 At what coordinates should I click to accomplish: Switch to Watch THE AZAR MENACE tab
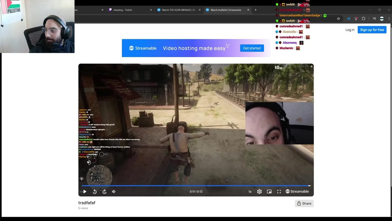click(x=179, y=10)
